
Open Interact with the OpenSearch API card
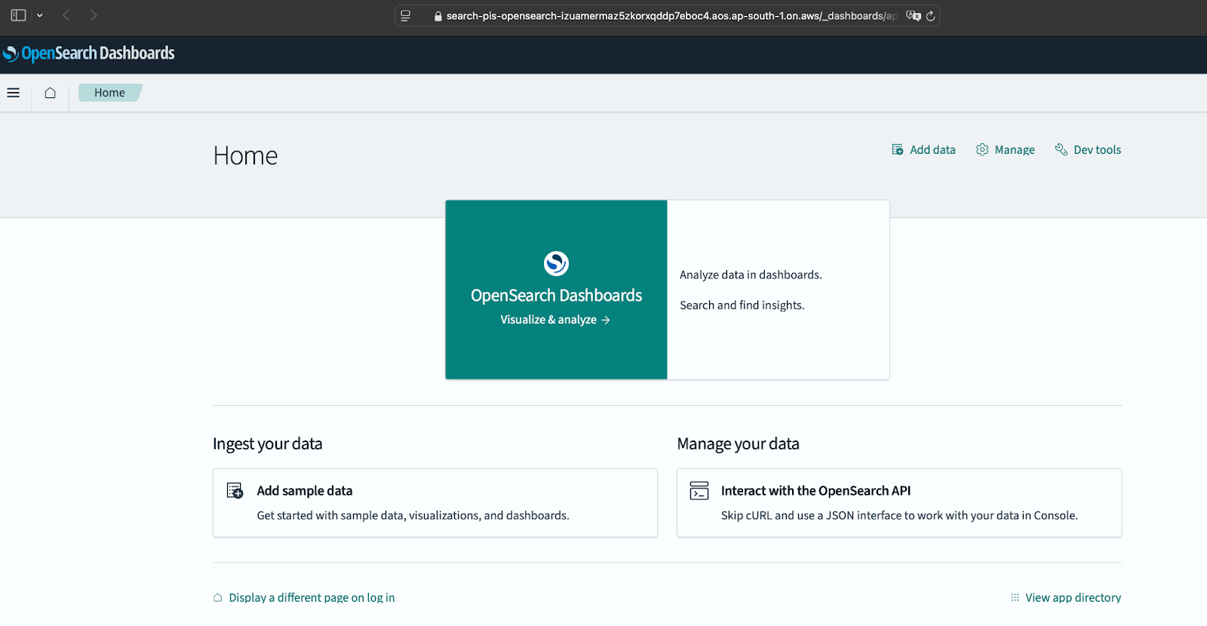899,503
